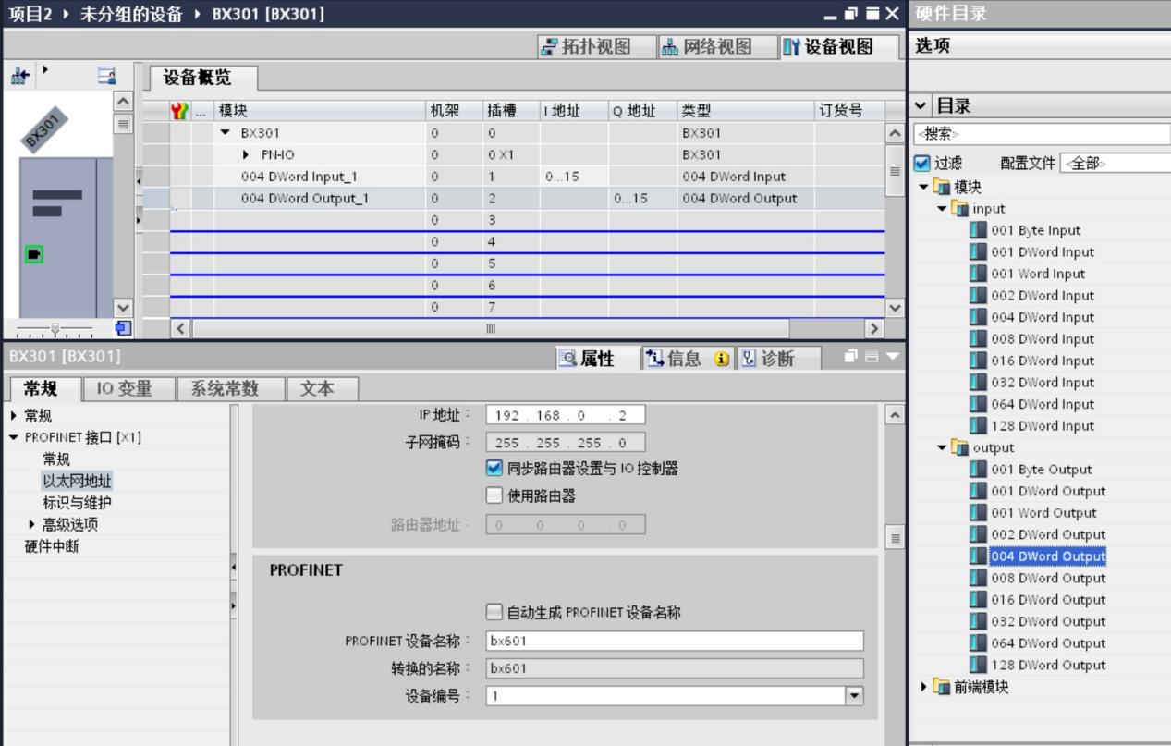Expand the 前端模块 folder
This screenshot has height=746, width=1171.
[924, 687]
